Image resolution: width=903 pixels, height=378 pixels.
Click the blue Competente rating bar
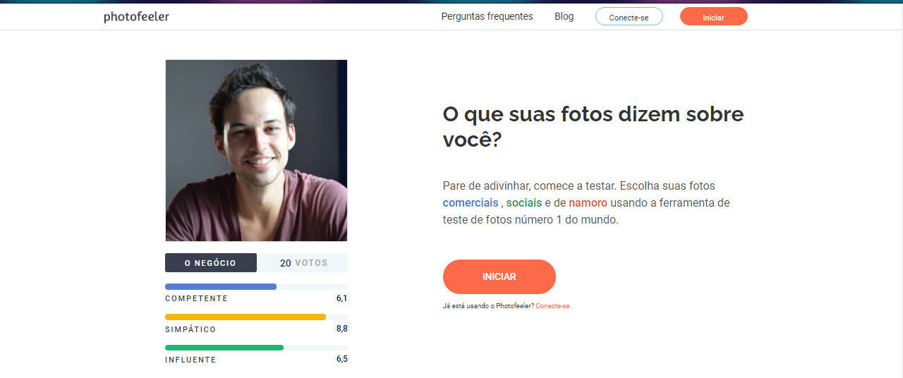click(221, 286)
